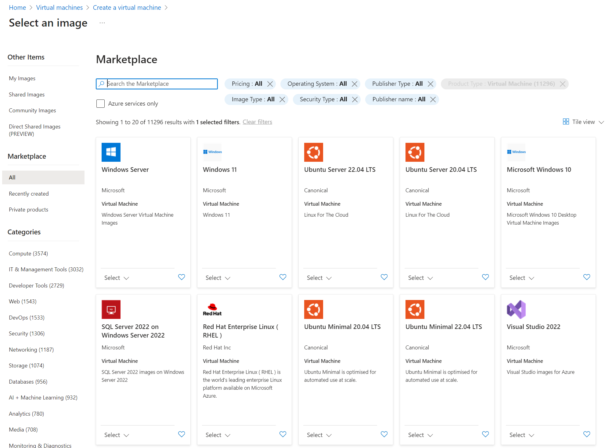Image resolution: width=609 pixels, height=448 pixels.
Task: Click the Ubuntu Server 22.04 LTS icon
Action: pos(314,152)
